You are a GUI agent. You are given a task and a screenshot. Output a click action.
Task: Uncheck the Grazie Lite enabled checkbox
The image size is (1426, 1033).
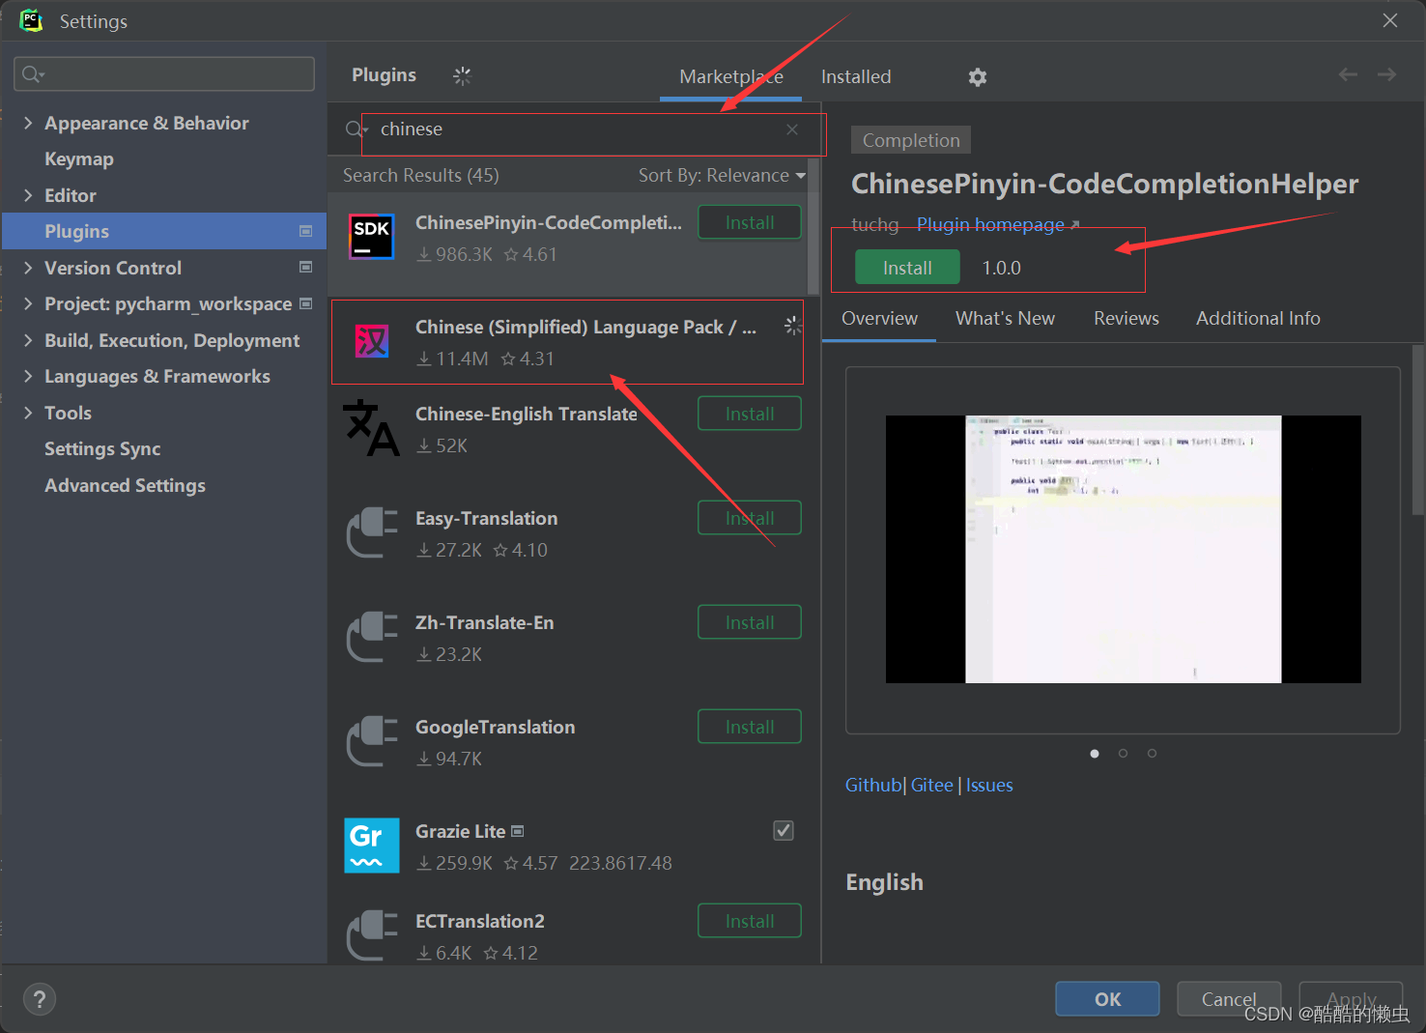tap(783, 830)
